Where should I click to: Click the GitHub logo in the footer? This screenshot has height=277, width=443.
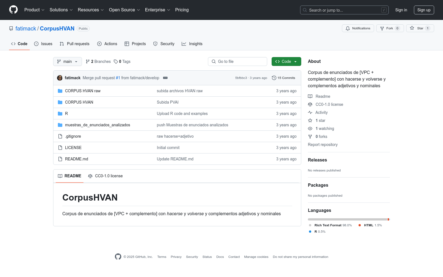click(x=118, y=257)
